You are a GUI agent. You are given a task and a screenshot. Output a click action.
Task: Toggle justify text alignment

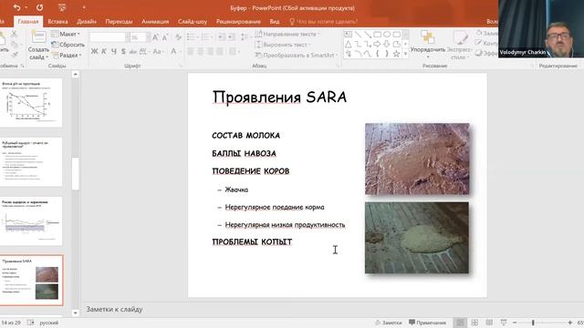click(x=220, y=51)
